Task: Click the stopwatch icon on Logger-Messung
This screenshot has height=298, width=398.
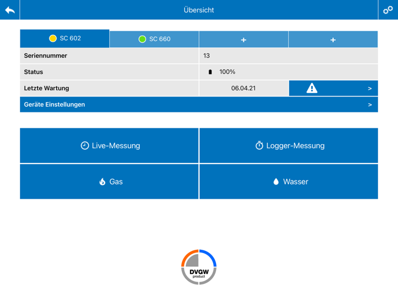Action: point(259,145)
